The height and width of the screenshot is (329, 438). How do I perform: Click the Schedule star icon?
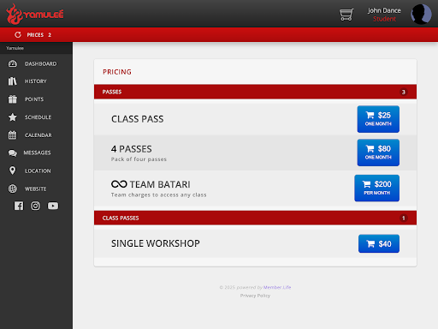tap(13, 117)
